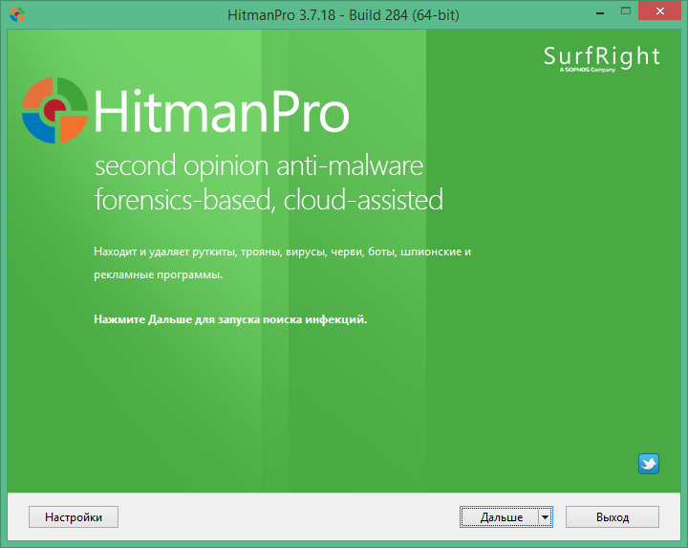Click 'forensics-based, cloud-assisted' tagline
688x548 pixels.
pyautogui.click(x=269, y=200)
